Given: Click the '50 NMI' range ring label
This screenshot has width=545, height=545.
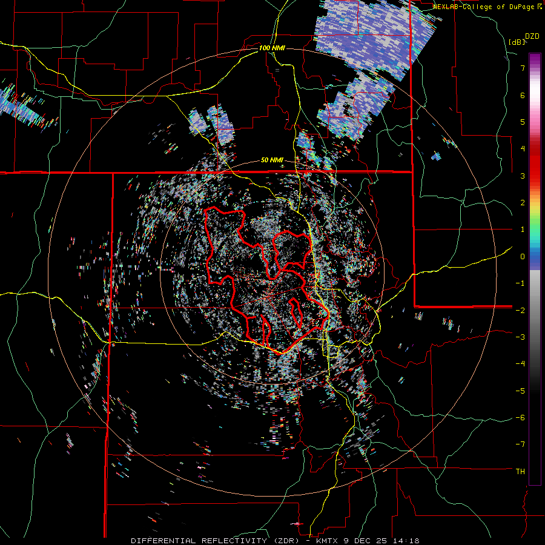Looking at the screenshot, I should pos(272,160).
